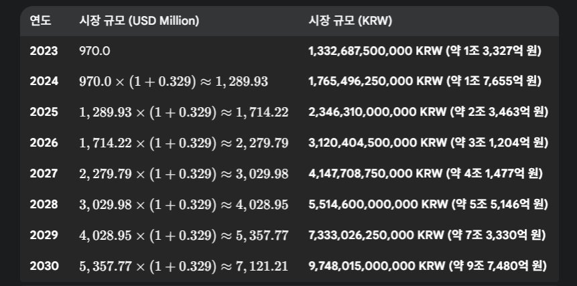
Task: Click the 2027 year cell
Action: tap(44, 173)
